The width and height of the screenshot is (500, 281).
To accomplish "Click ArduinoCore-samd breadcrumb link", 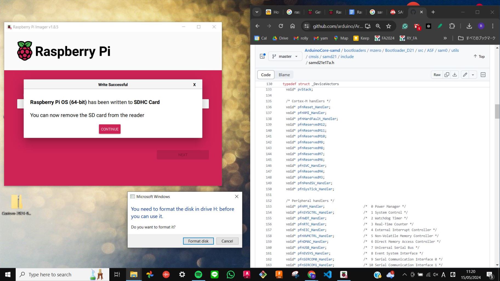I will (x=322, y=50).
